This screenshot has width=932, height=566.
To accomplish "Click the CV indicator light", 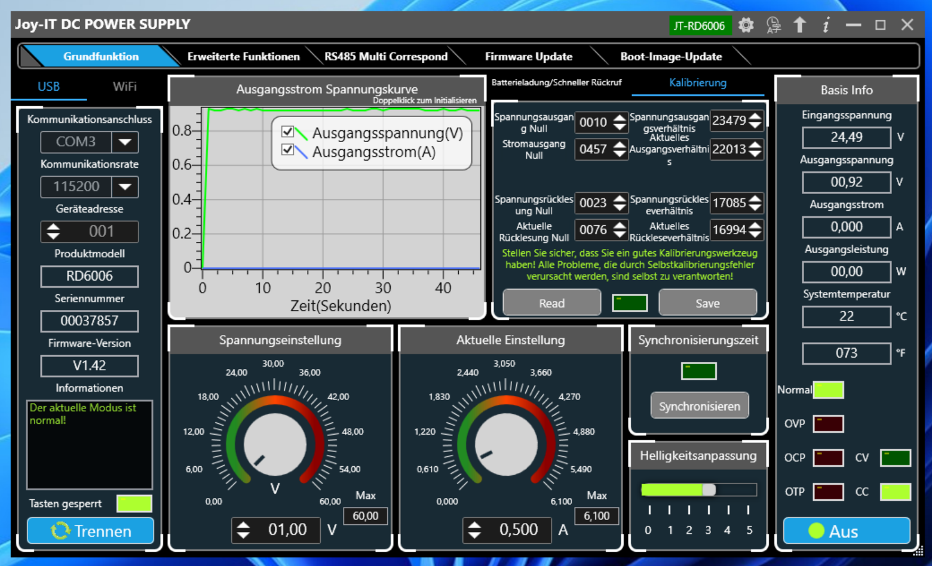I will click(x=896, y=458).
